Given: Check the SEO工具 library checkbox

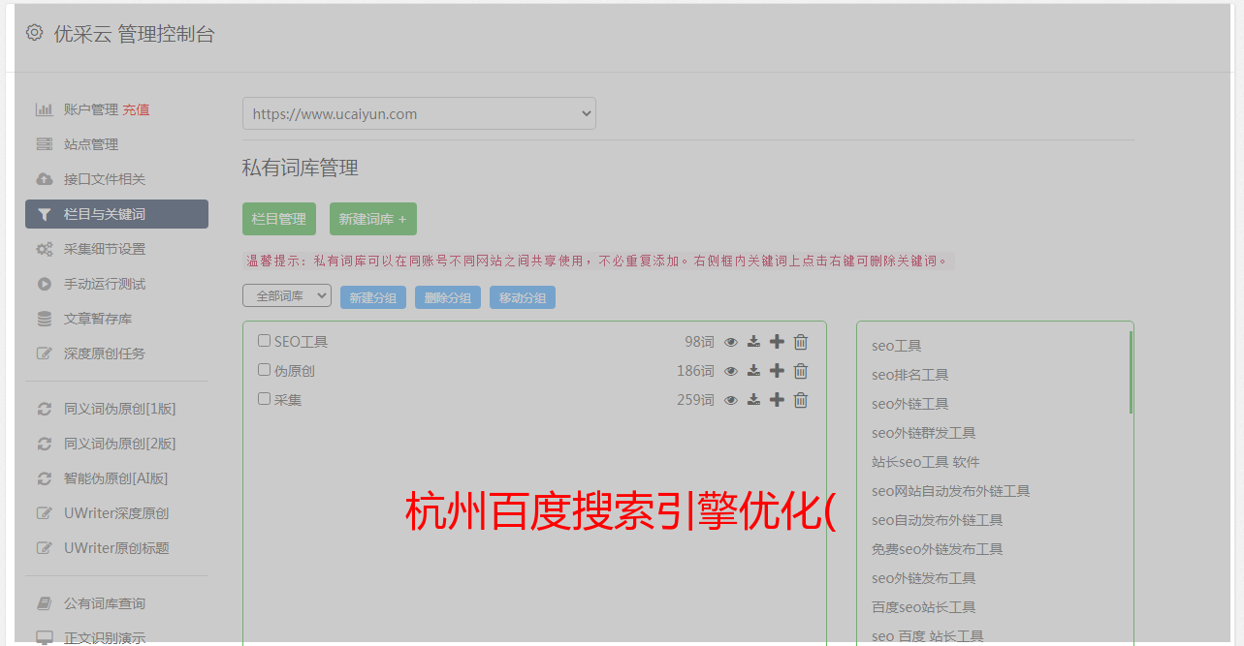Looking at the screenshot, I should 264,341.
